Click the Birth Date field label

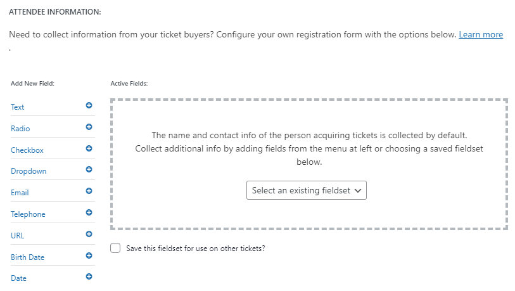(x=27, y=257)
